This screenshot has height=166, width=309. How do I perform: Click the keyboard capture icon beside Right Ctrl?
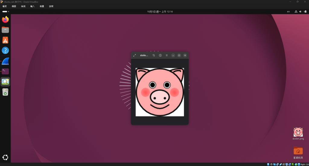pyautogui.click(x=299, y=164)
